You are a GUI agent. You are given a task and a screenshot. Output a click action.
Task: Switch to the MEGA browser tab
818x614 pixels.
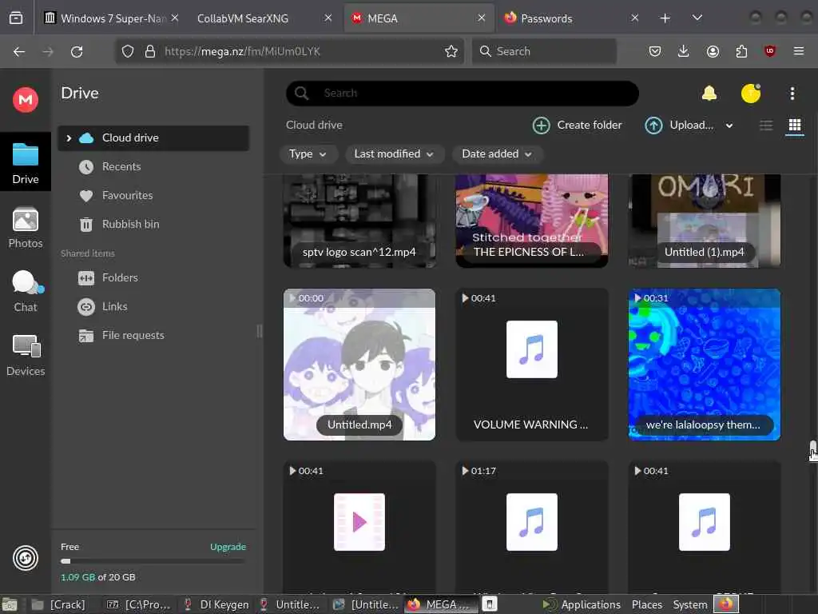[419, 18]
